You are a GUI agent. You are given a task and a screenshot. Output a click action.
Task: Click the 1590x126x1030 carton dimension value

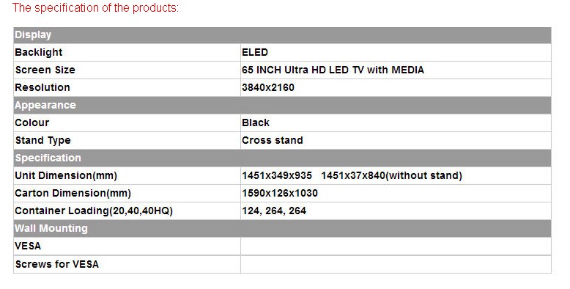(x=280, y=193)
